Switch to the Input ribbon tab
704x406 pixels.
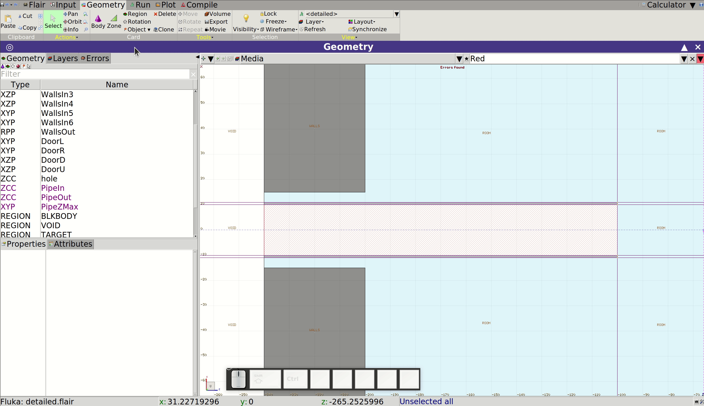(x=63, y=5)
